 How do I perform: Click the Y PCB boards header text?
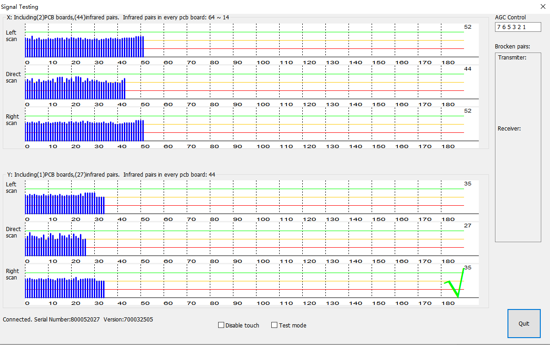(111, 175)
